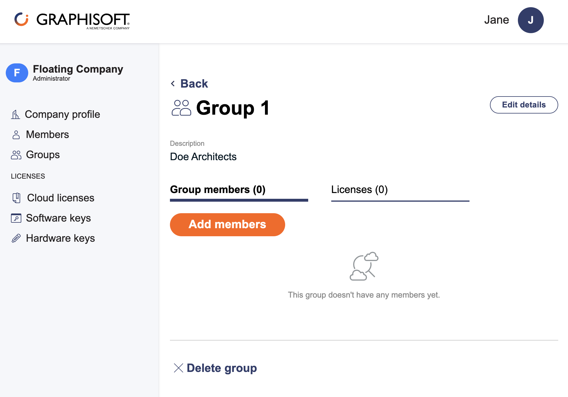Switch to the Licenses tab
This screenshot has width=568, height=397.
point(359,190)
